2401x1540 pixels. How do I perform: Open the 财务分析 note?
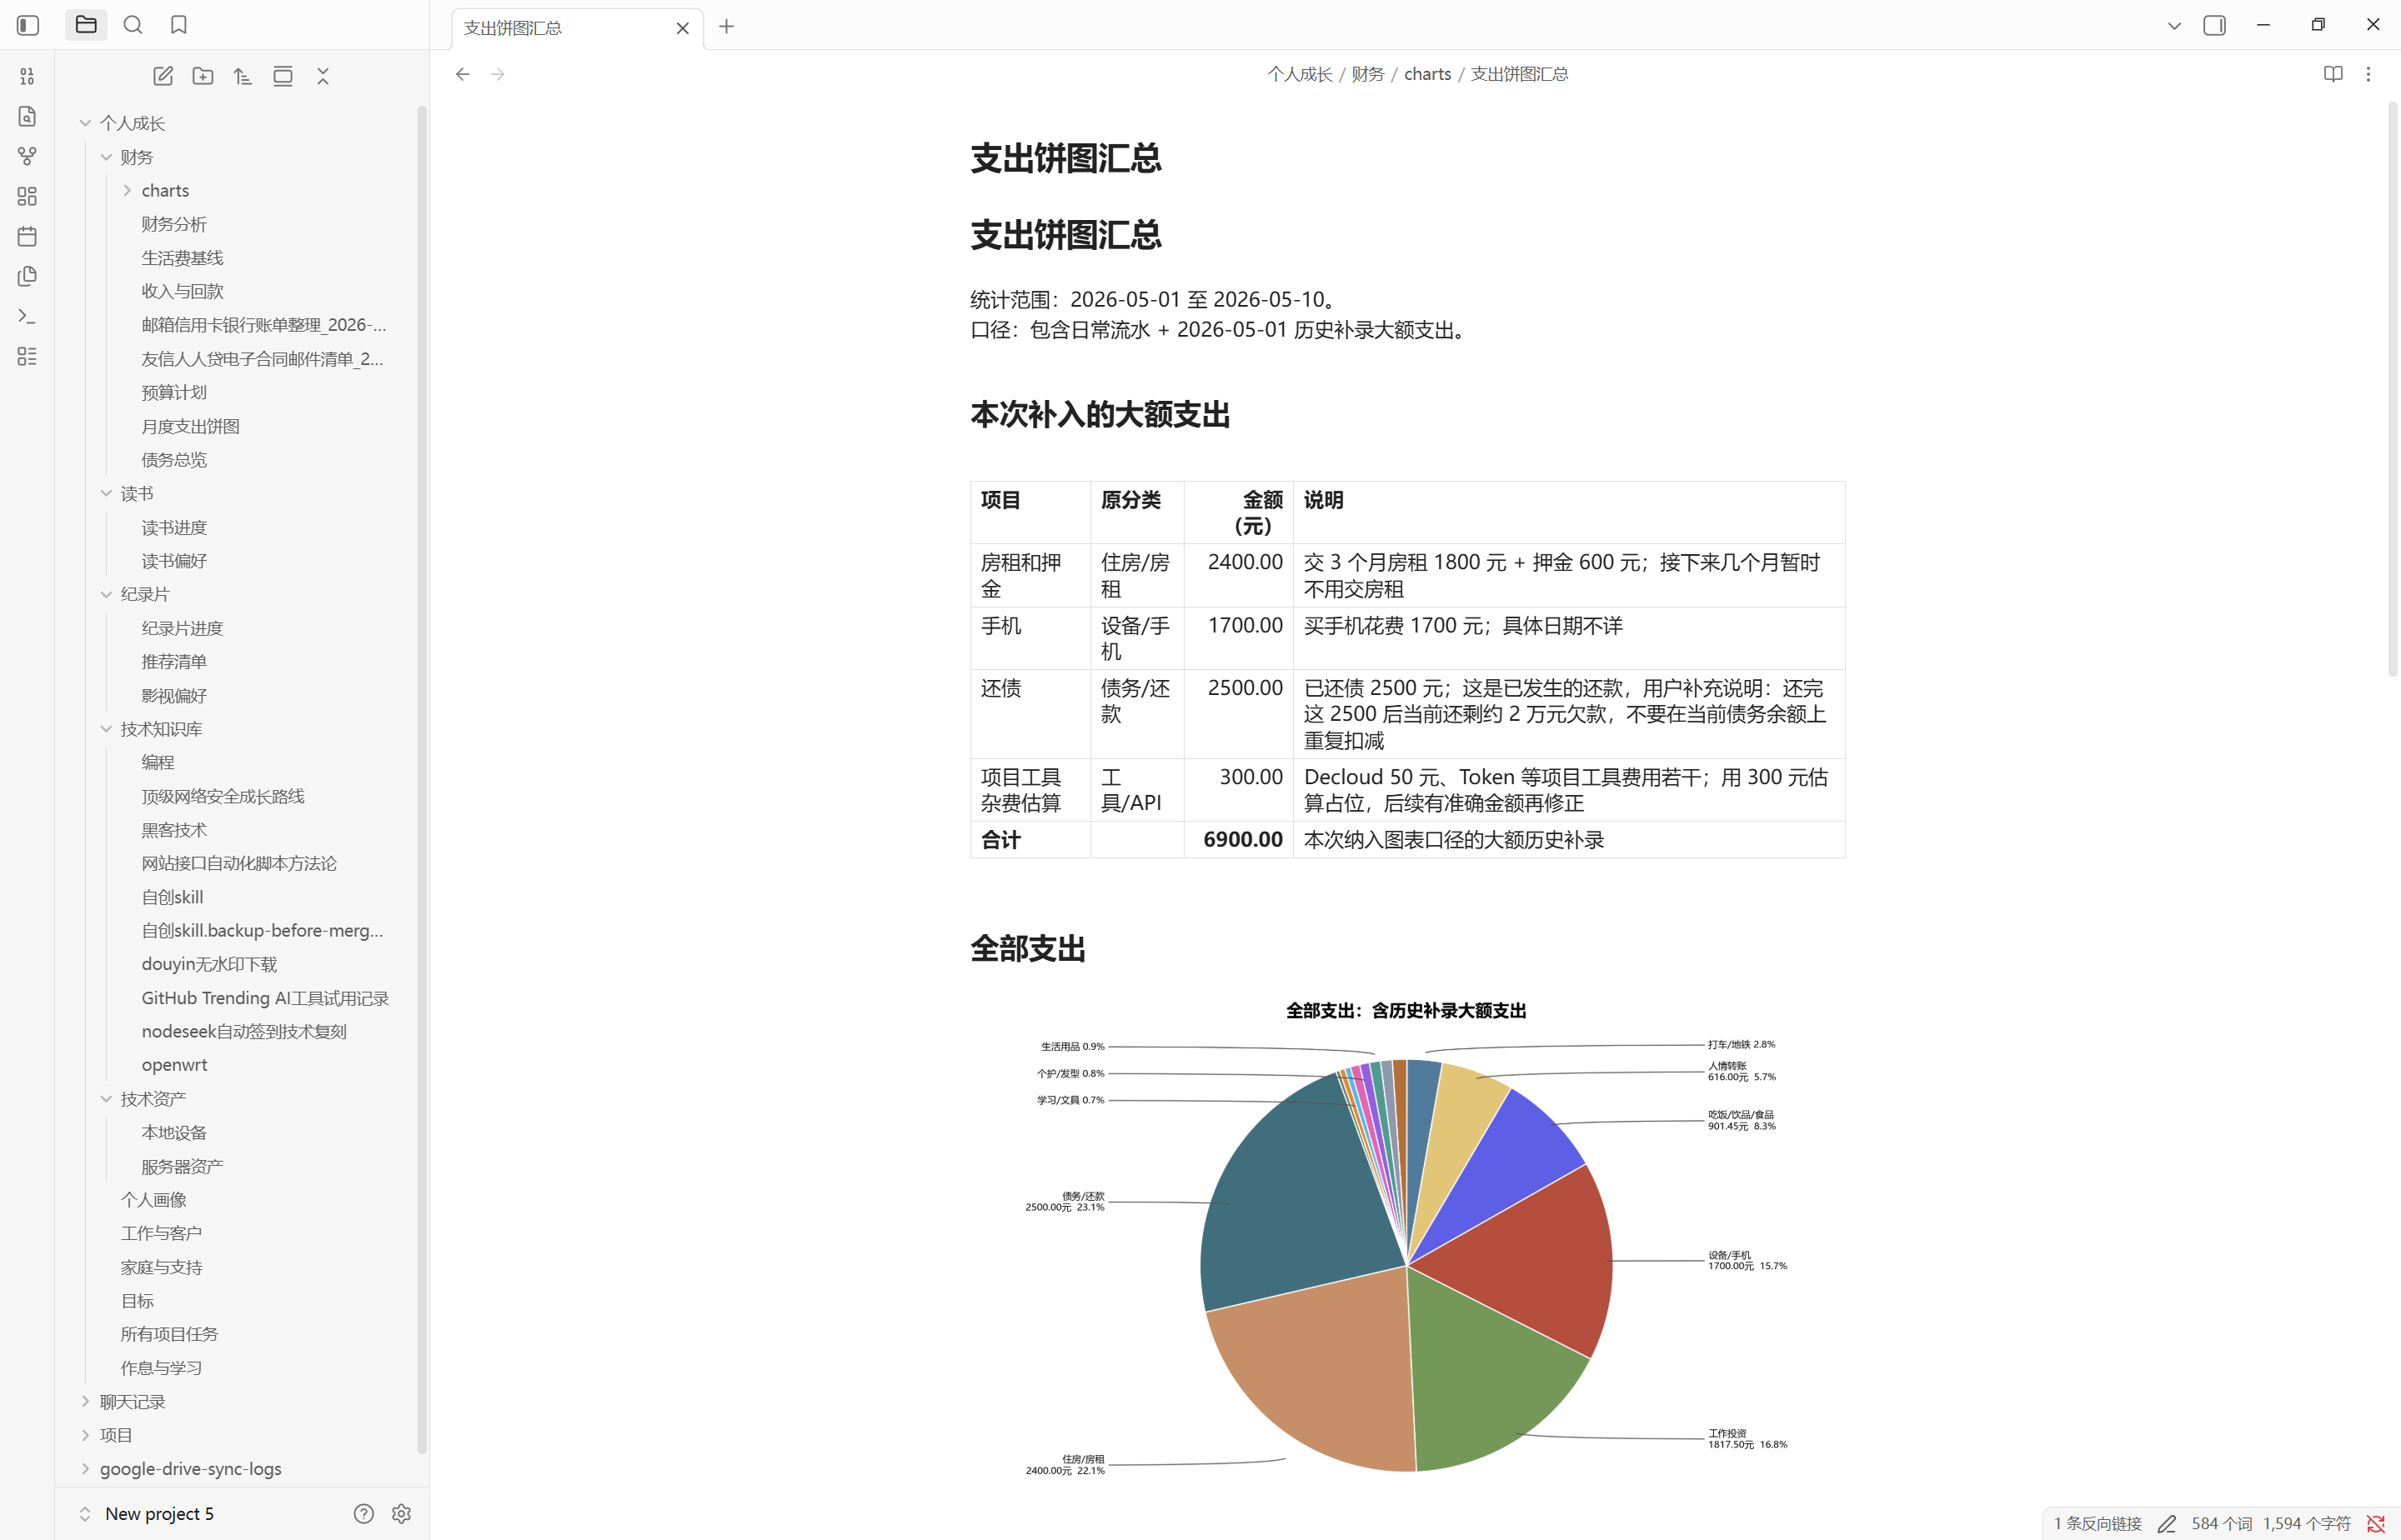pyautogui.click(x=174, y=224)
